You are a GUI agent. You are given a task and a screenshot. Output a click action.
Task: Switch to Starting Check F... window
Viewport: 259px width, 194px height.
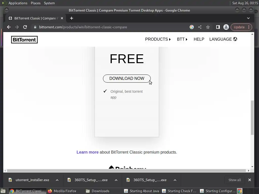(179, 191)
